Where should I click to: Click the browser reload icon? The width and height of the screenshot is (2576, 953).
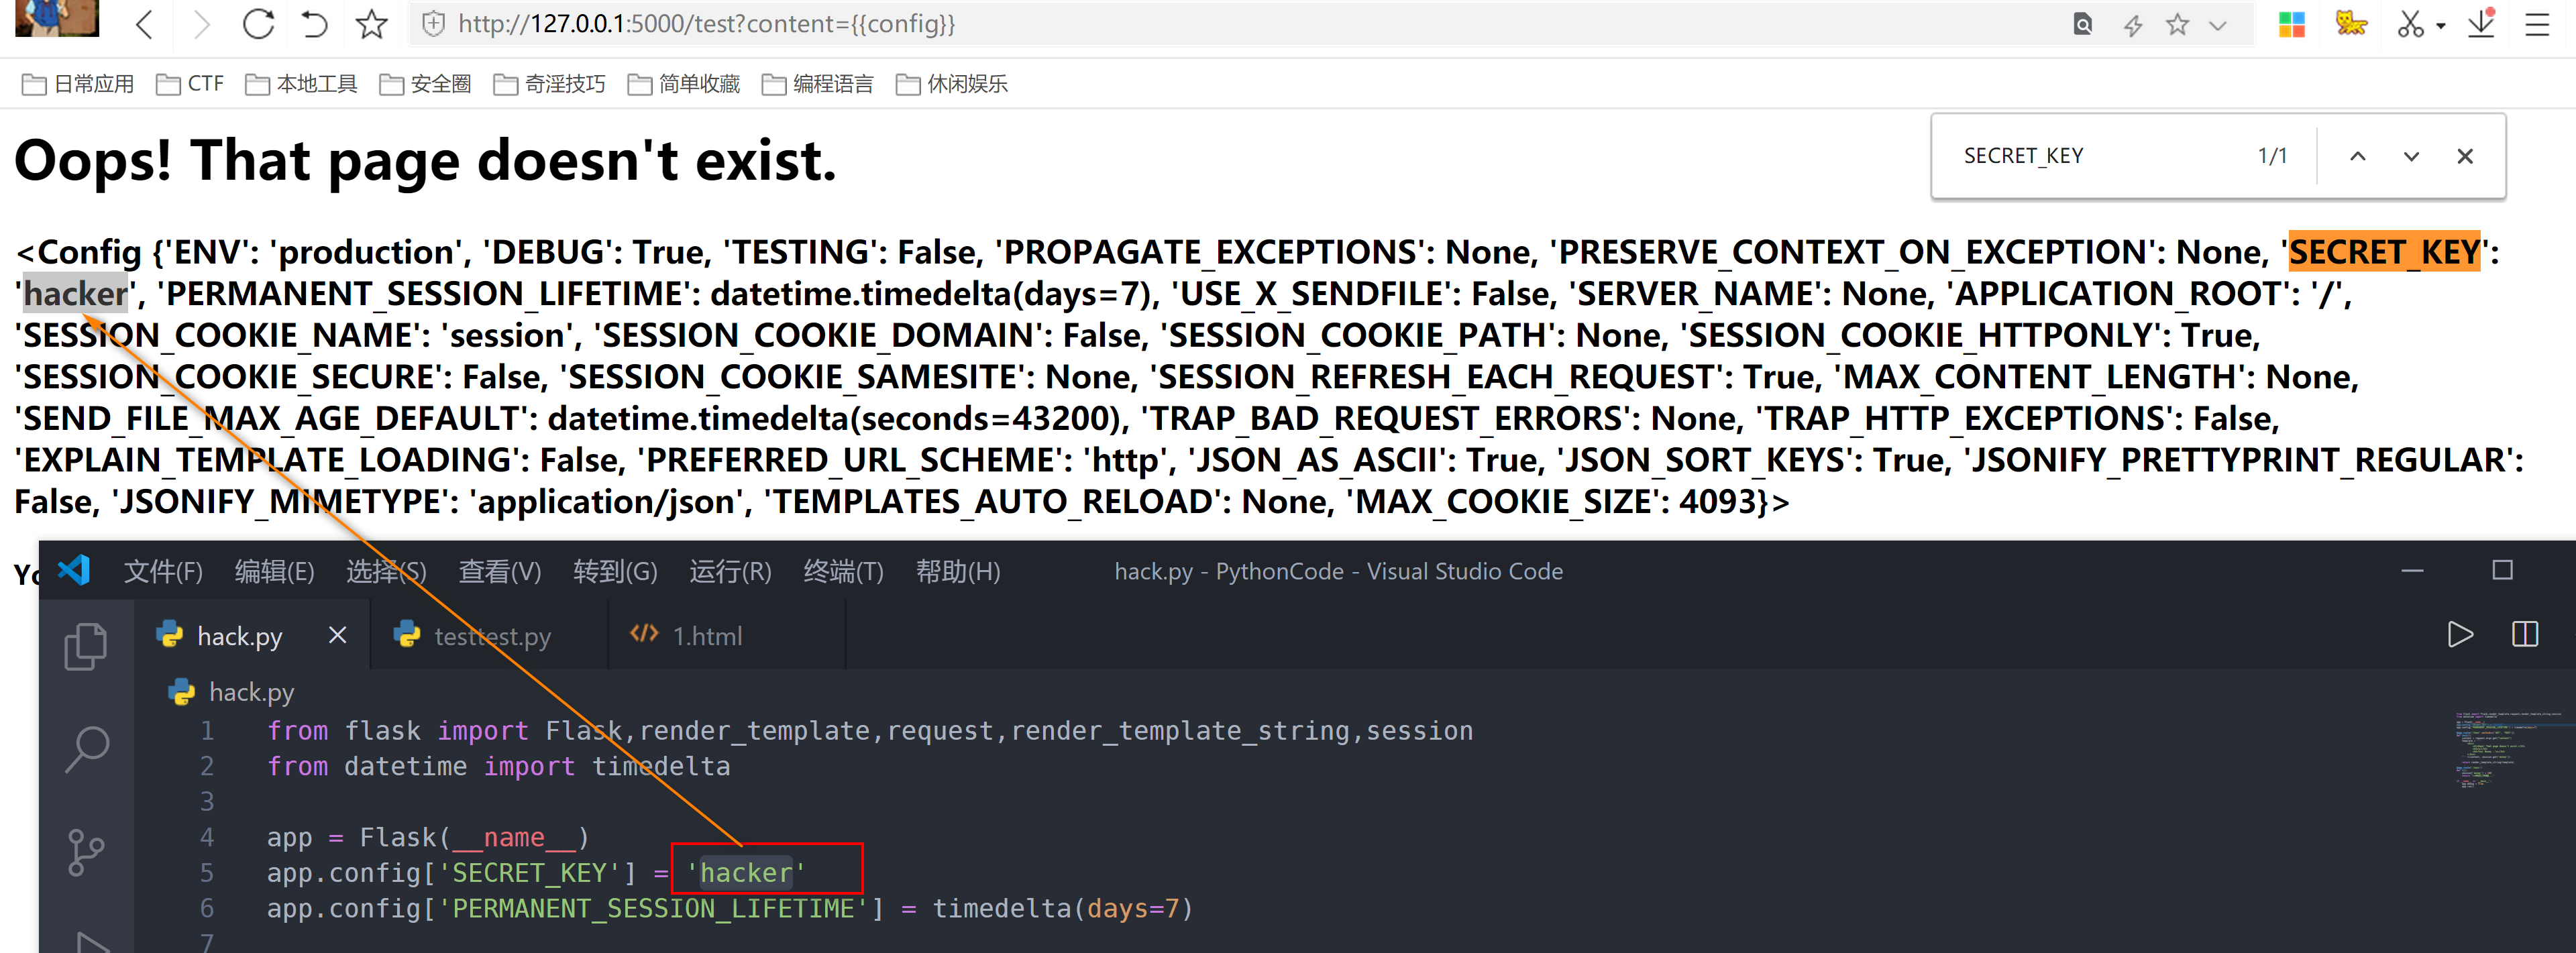coord(258,24)
